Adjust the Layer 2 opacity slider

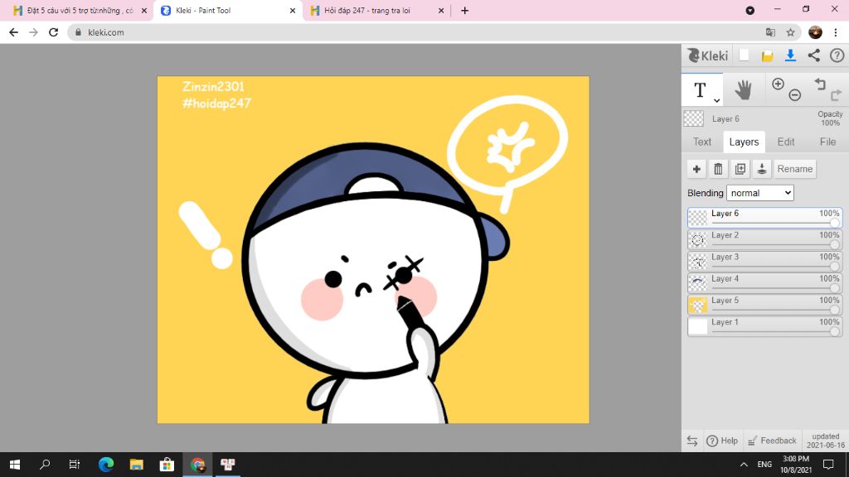pyautogui.click(x=776, y=244)
